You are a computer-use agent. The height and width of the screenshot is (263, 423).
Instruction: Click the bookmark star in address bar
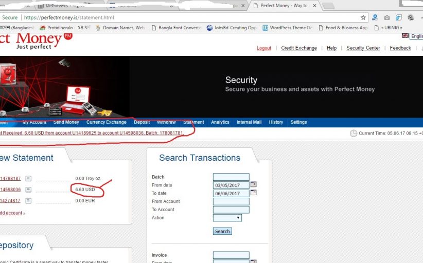click(x=363, y=17)
